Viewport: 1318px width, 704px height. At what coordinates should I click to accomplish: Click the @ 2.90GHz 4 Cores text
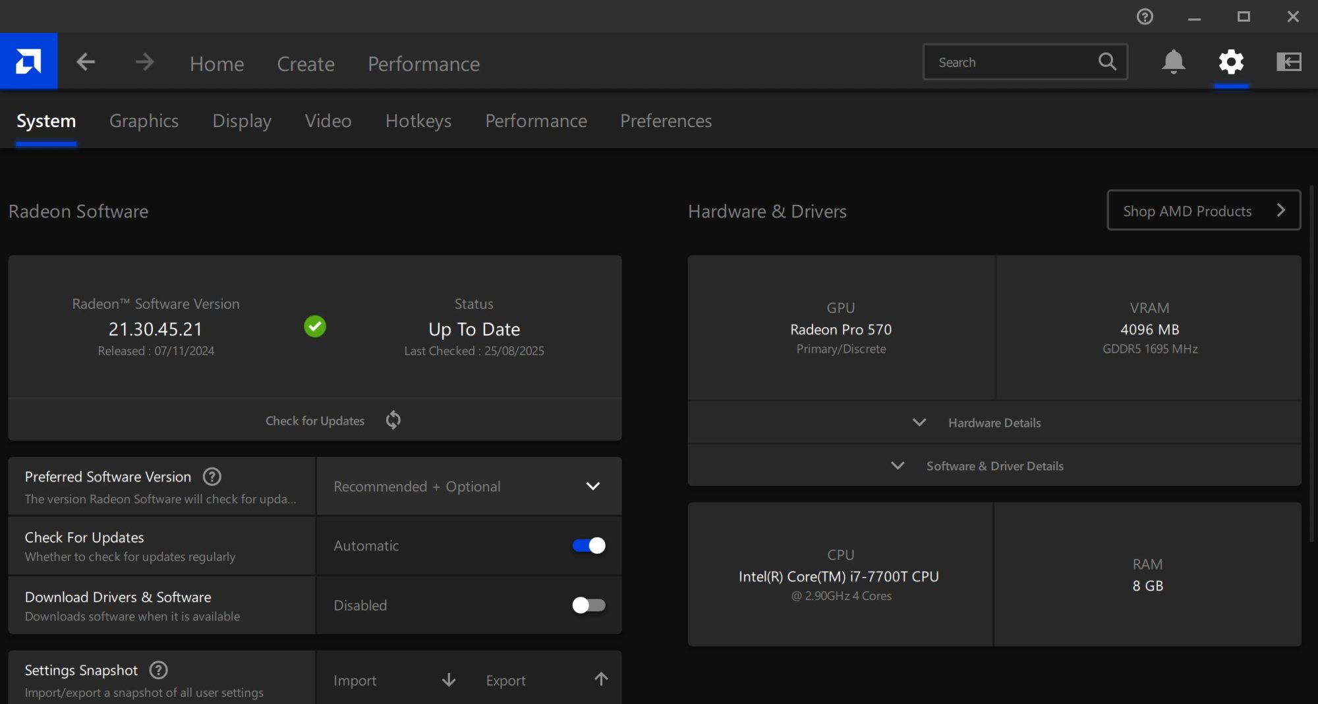point(841,596)
